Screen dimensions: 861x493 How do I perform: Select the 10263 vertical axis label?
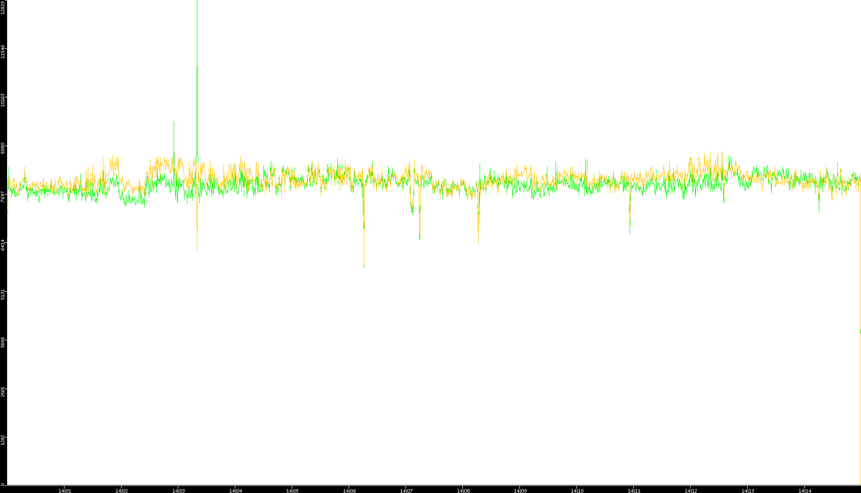point(3,100)
